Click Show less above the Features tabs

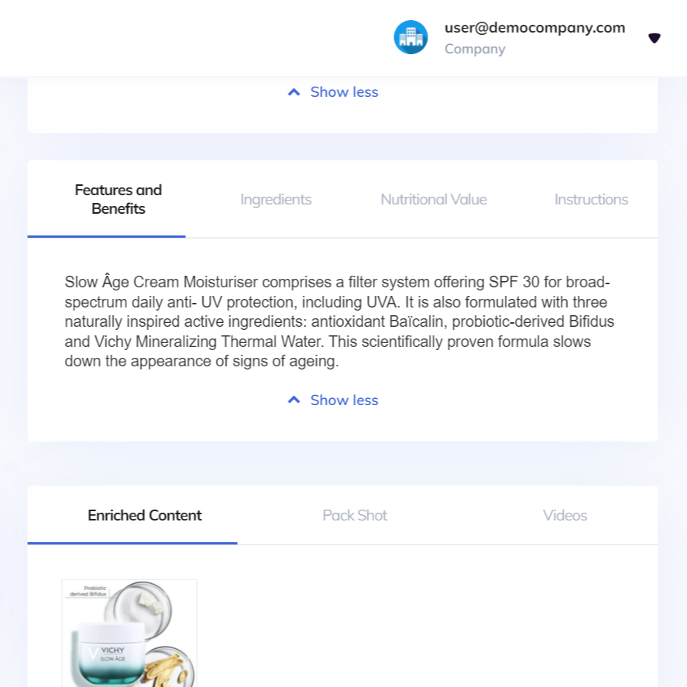[344, 92]
